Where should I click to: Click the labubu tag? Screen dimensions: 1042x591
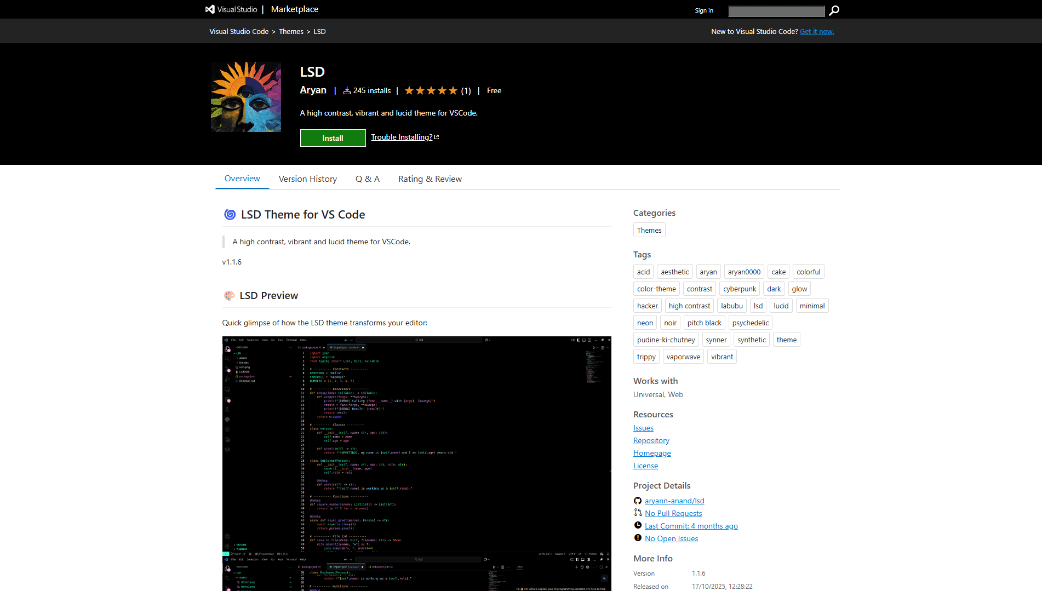(732, 306)
